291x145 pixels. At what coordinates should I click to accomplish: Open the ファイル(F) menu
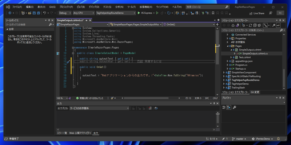pyautogui.click(x=17, y=7)
